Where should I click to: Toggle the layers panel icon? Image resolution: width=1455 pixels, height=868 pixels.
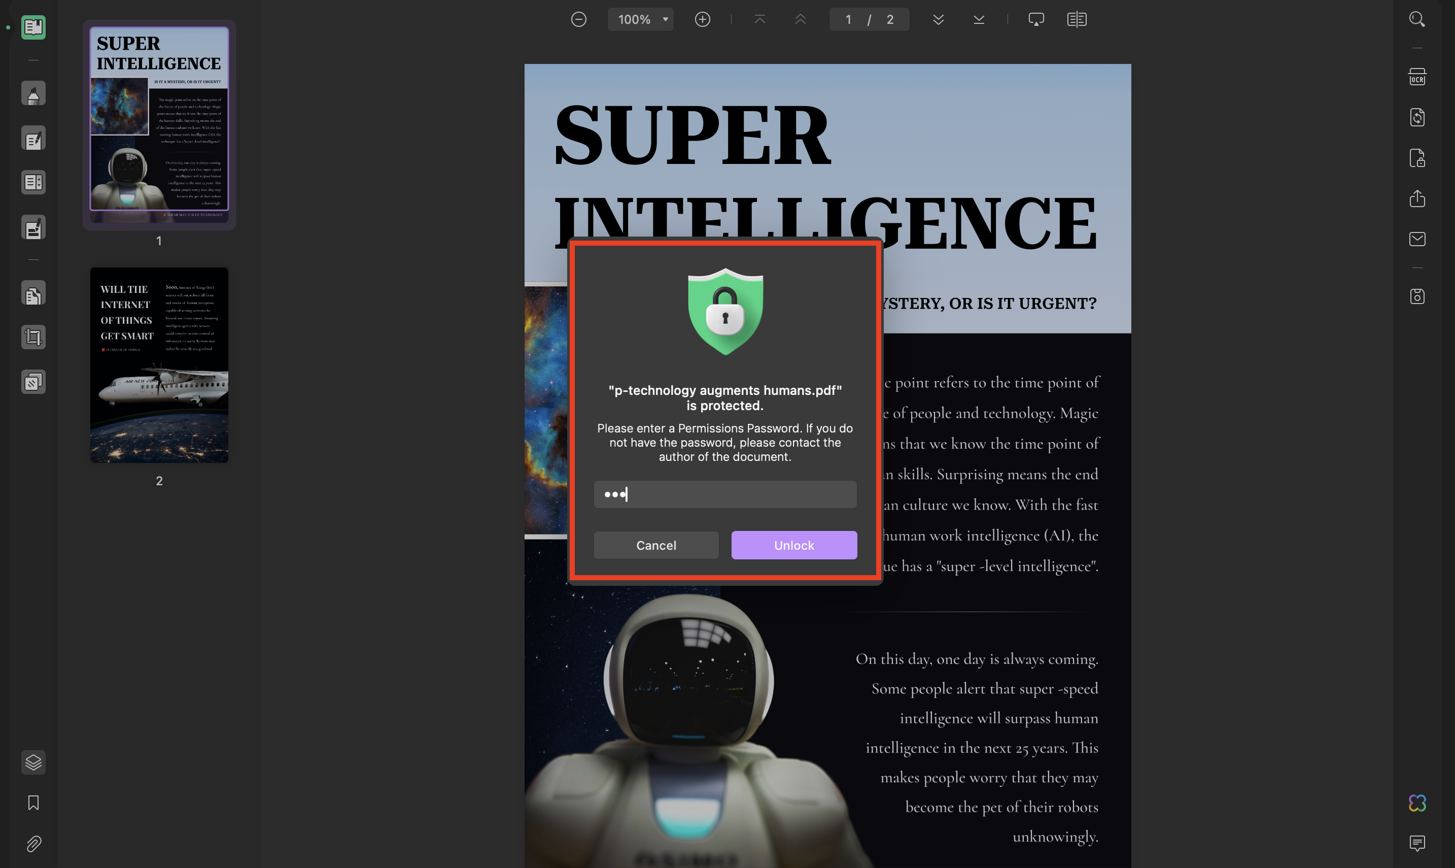coord(33,761)
